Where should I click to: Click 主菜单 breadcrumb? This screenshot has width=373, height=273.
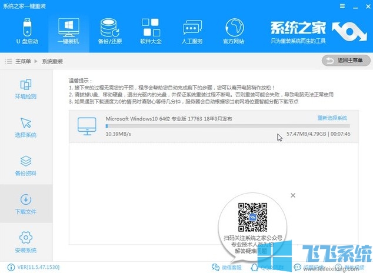pyautogui.click(x=23, y=61)
